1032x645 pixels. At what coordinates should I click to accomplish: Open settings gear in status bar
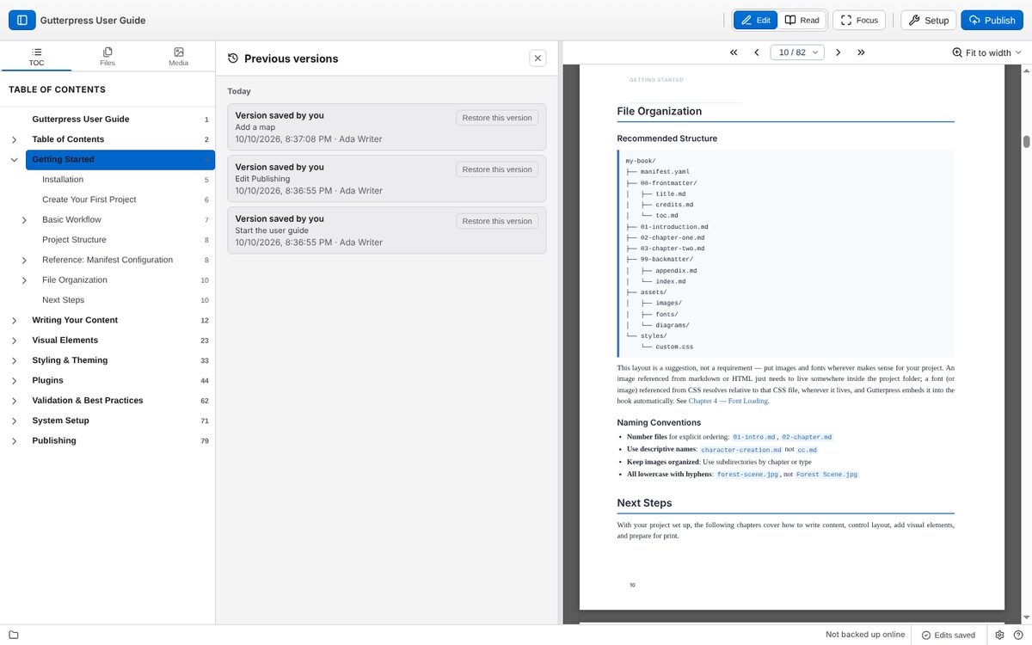point(1000,635)
